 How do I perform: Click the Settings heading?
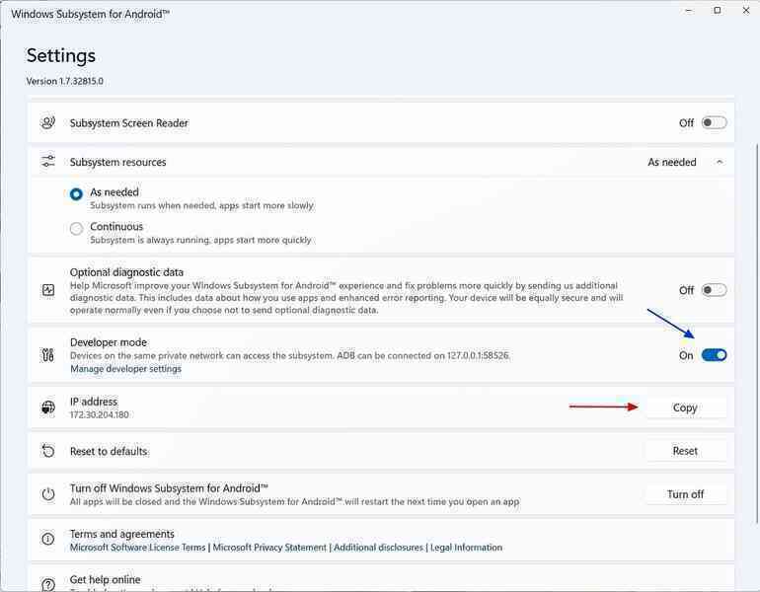pos(60,55)
